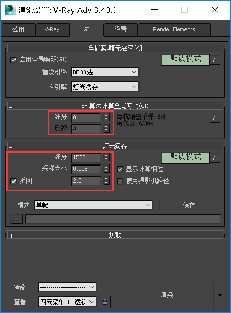Collapse the 全局照明 rollout with minus icon

11,50
